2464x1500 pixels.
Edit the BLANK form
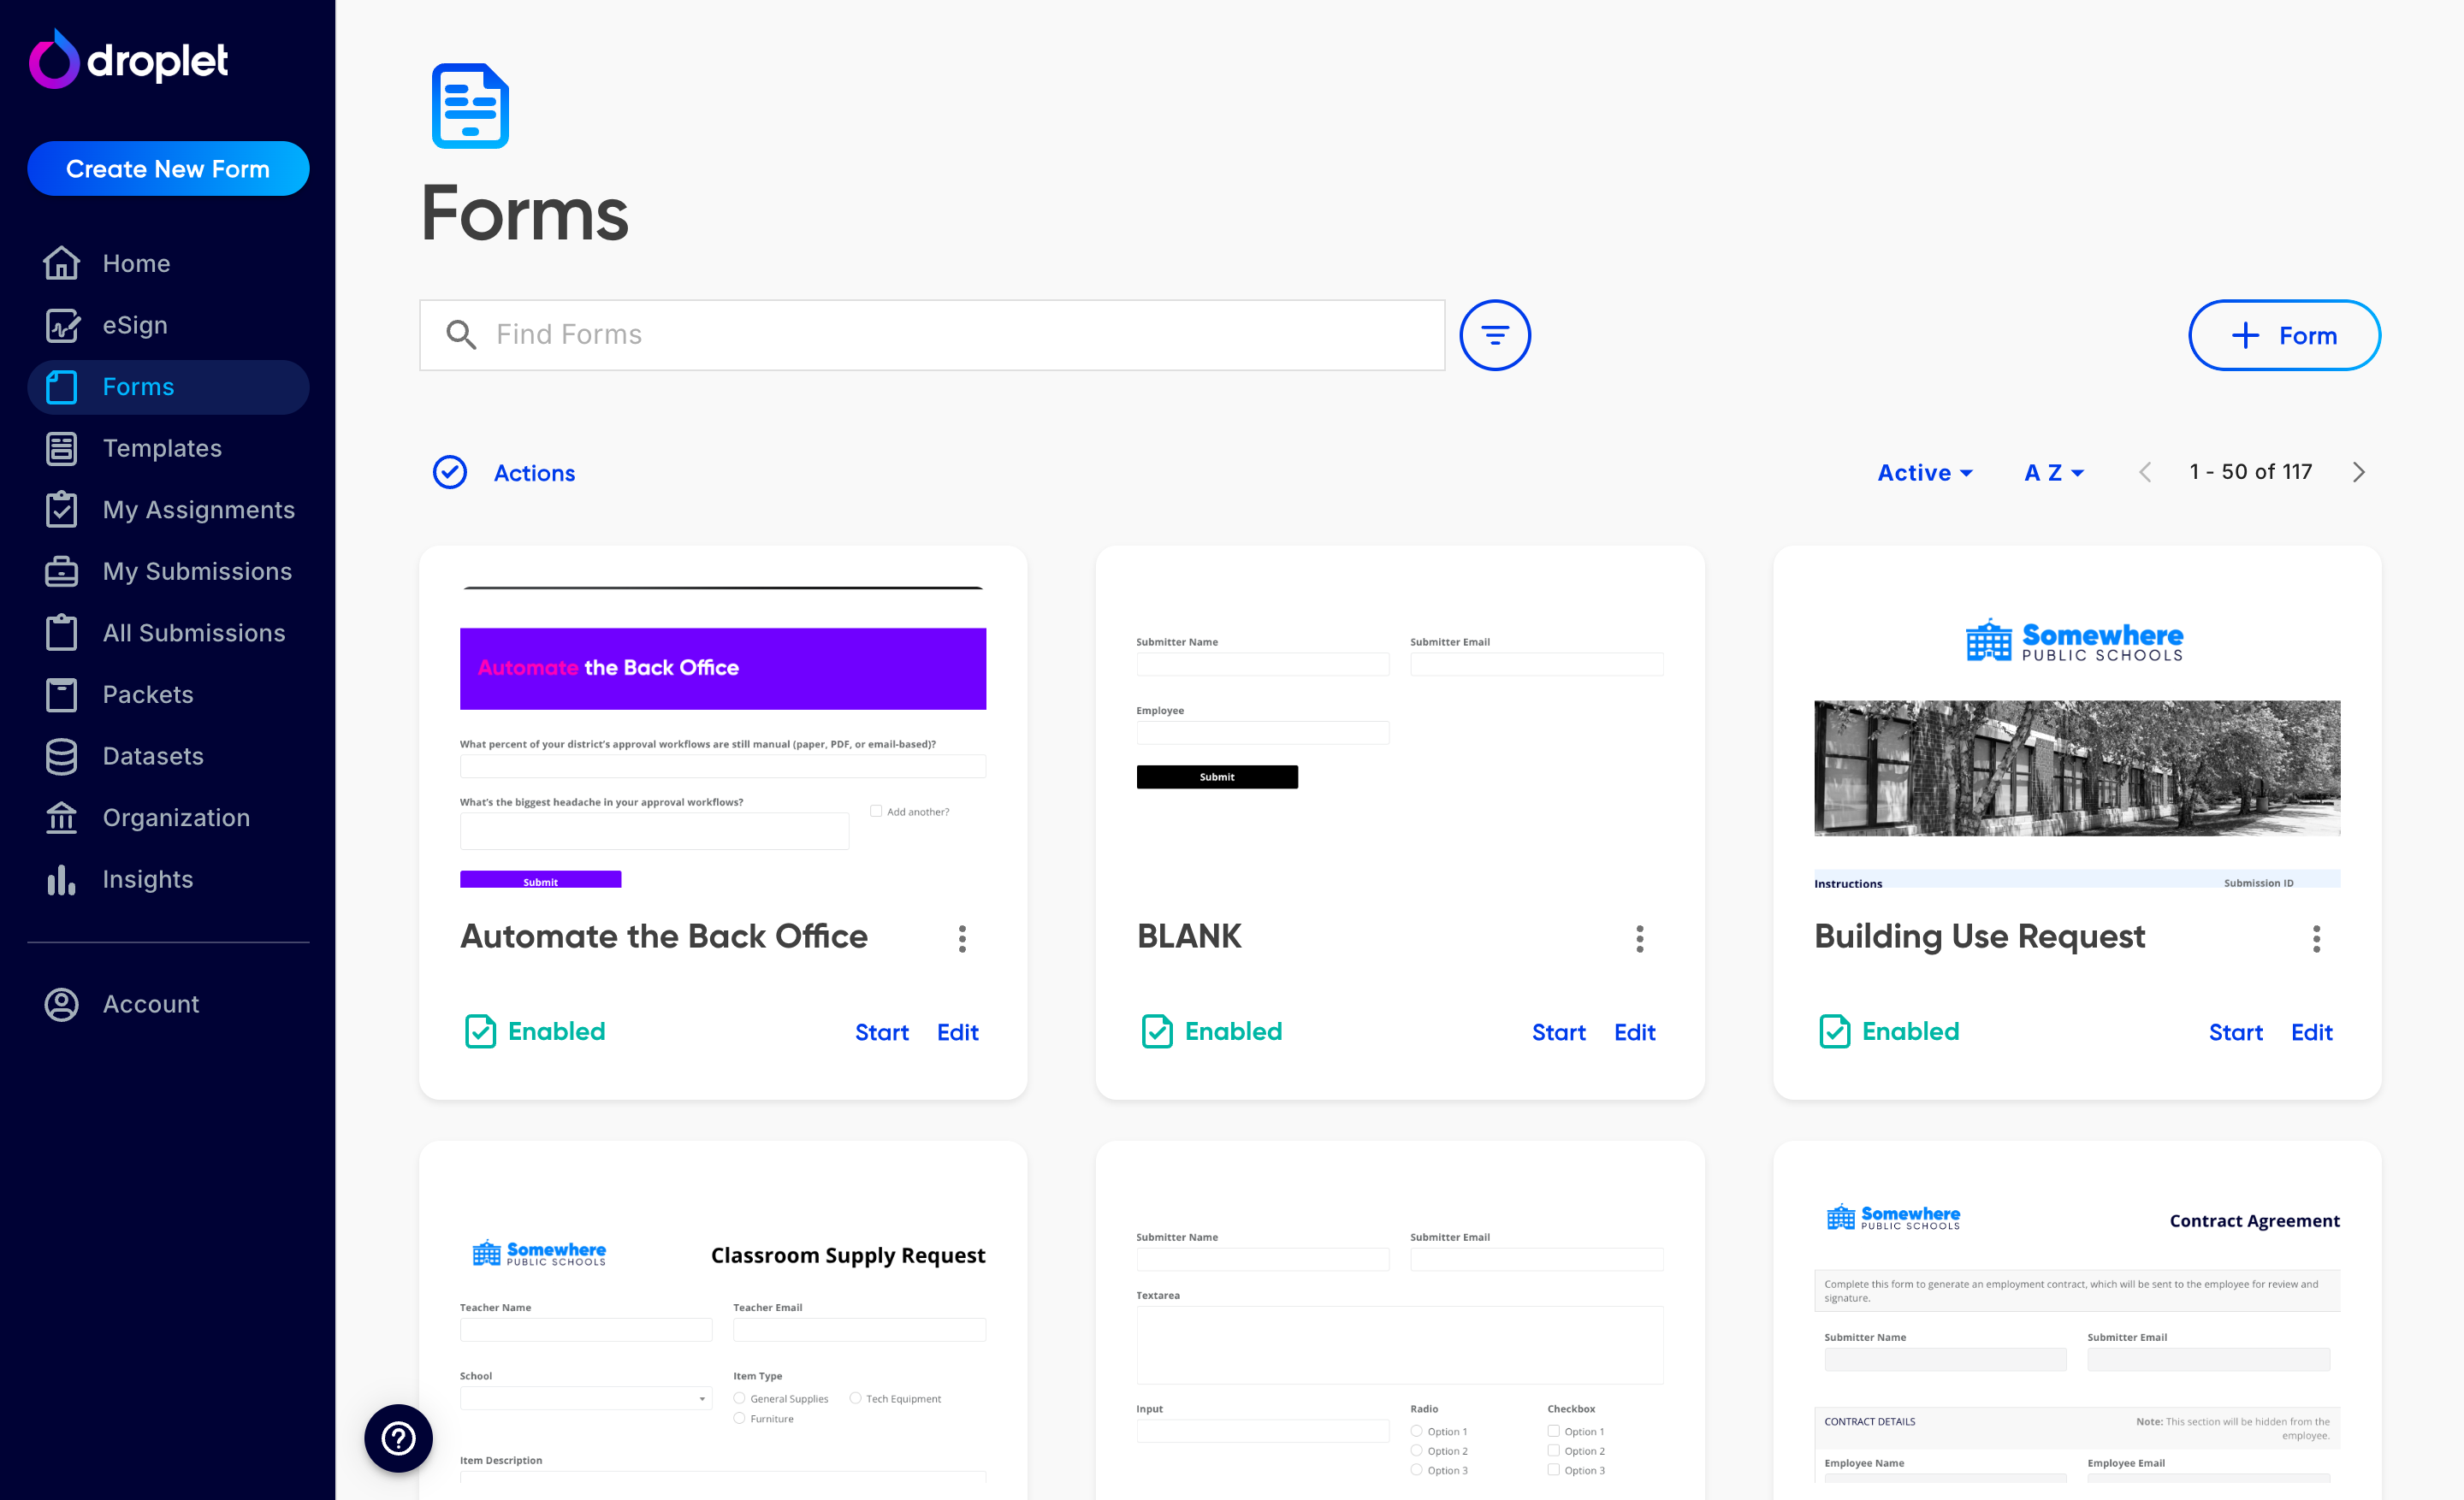(x=1634, y=1032)
